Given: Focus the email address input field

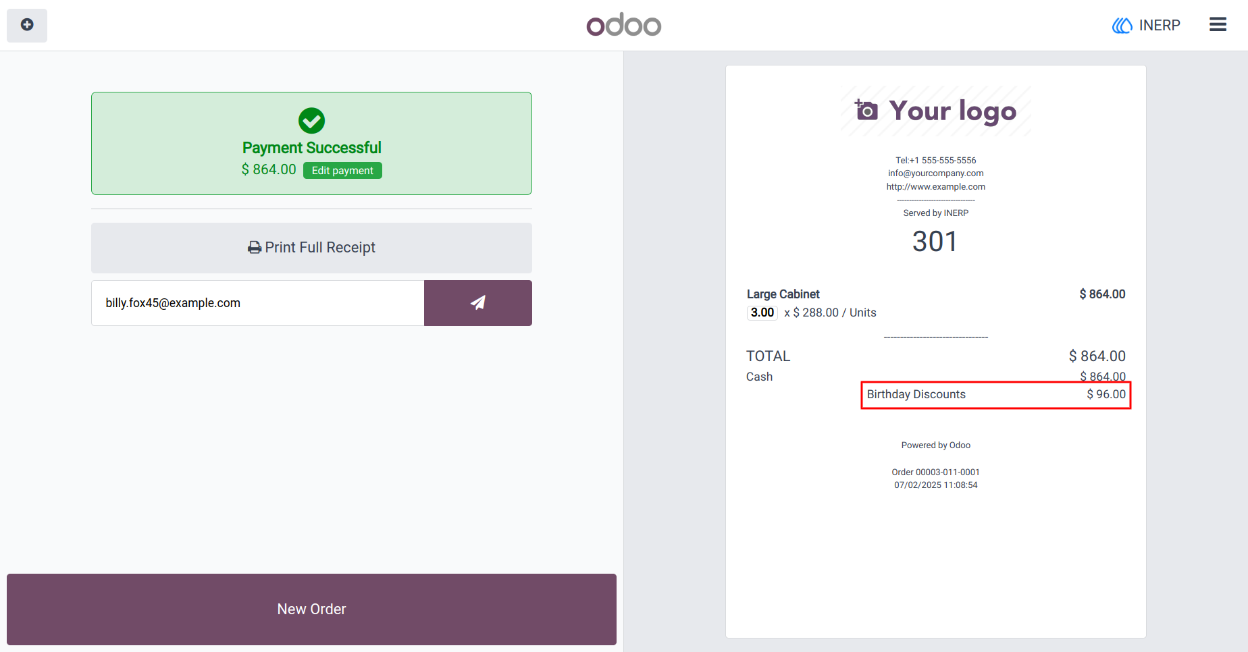Looking at the screenshot, I should pos(258,303).
